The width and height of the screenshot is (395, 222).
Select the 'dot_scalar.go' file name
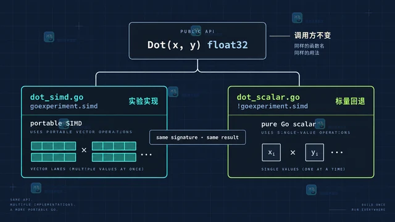coord(268,97)
